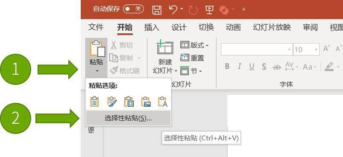
Task: Click 选择性粘贴(S)... Paste Special menu item
Action: coord(128,118)
